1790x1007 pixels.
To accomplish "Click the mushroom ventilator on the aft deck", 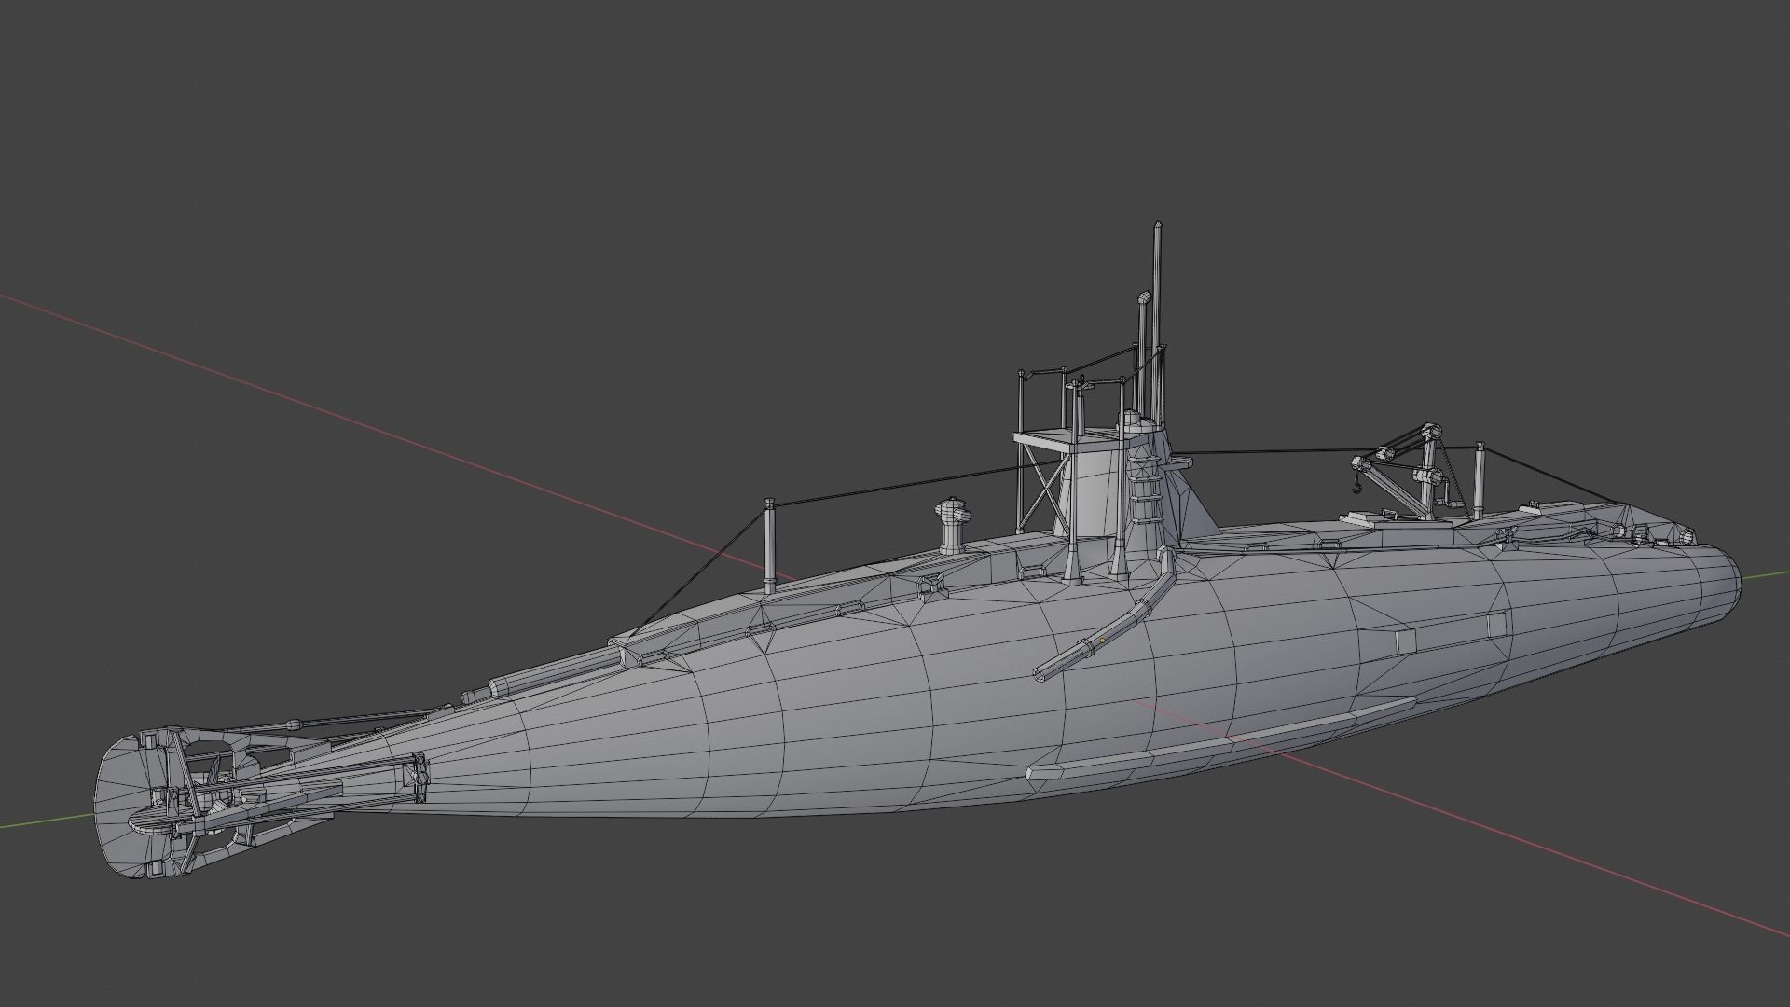I will click(x=950, y=524).
